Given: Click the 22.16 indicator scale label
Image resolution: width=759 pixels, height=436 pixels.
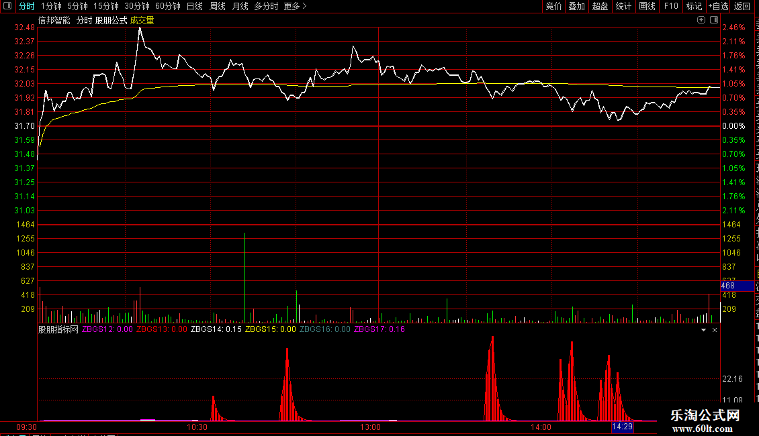Looking at the screenshot, I should tap(732, 379).
